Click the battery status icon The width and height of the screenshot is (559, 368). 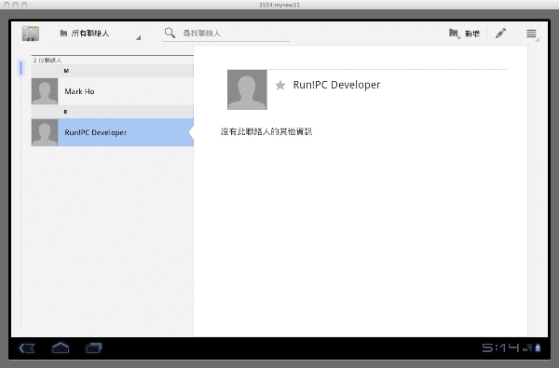pyautogui.click(x=538, y=348)
